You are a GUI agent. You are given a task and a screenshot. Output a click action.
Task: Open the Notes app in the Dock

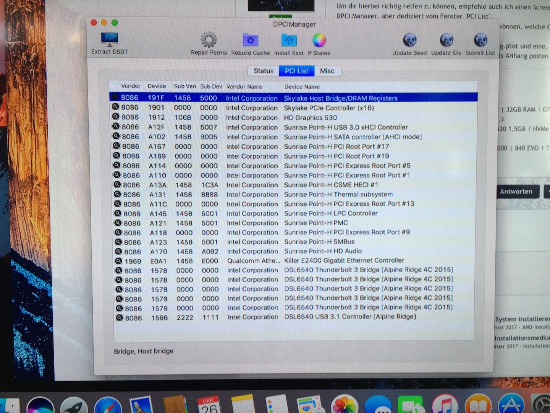pyautogui.click(x=243, y=405)
